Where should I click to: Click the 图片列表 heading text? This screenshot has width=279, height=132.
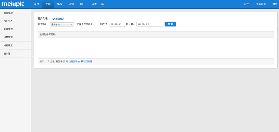(x=43, y=19)
